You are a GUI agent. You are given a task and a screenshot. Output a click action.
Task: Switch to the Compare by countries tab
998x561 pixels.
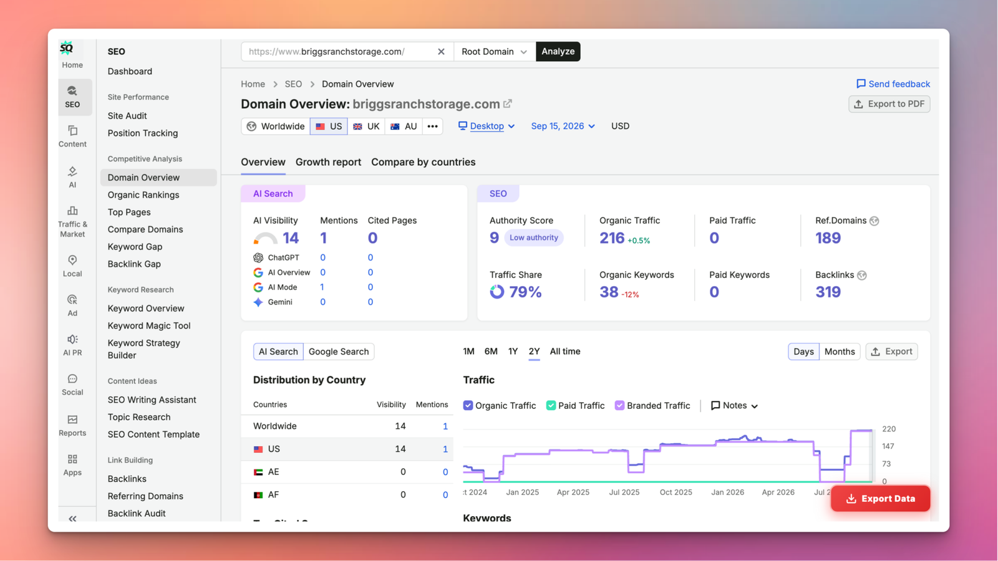[423, 162]
